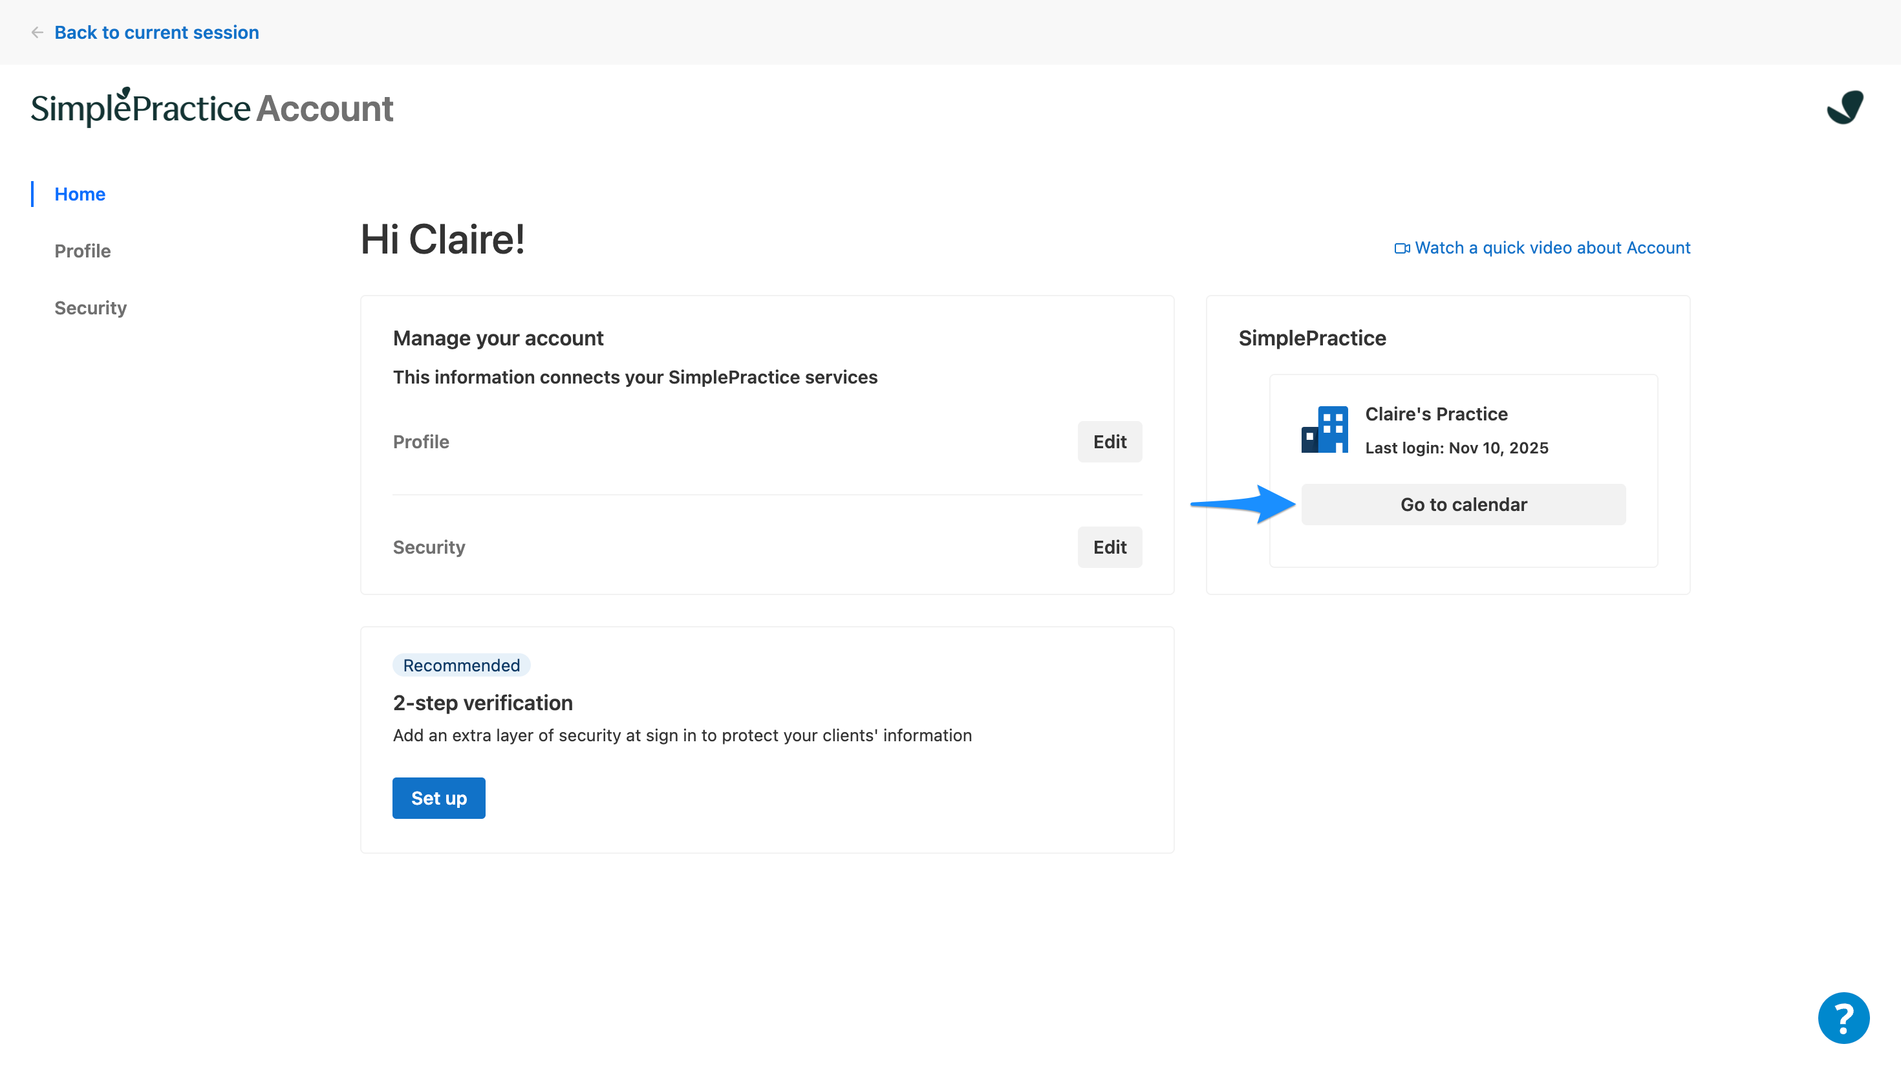Click Go to calendar button
This screenshot has height=1075, width=1901.
coord(1463,505)
